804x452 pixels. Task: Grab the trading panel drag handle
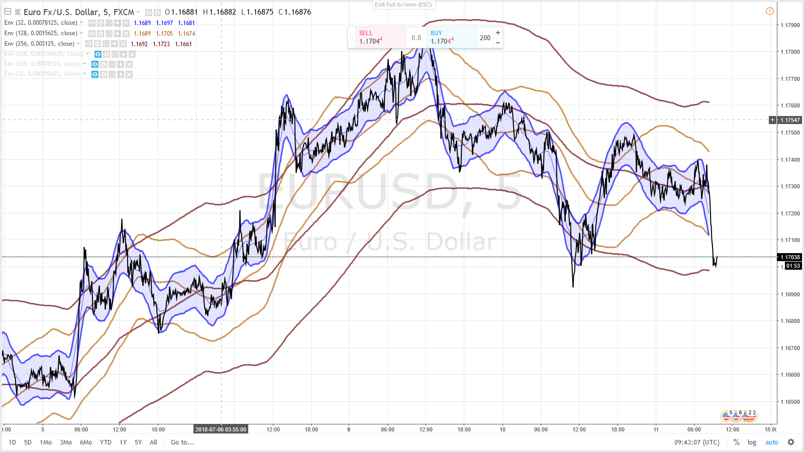click(352, 38)
